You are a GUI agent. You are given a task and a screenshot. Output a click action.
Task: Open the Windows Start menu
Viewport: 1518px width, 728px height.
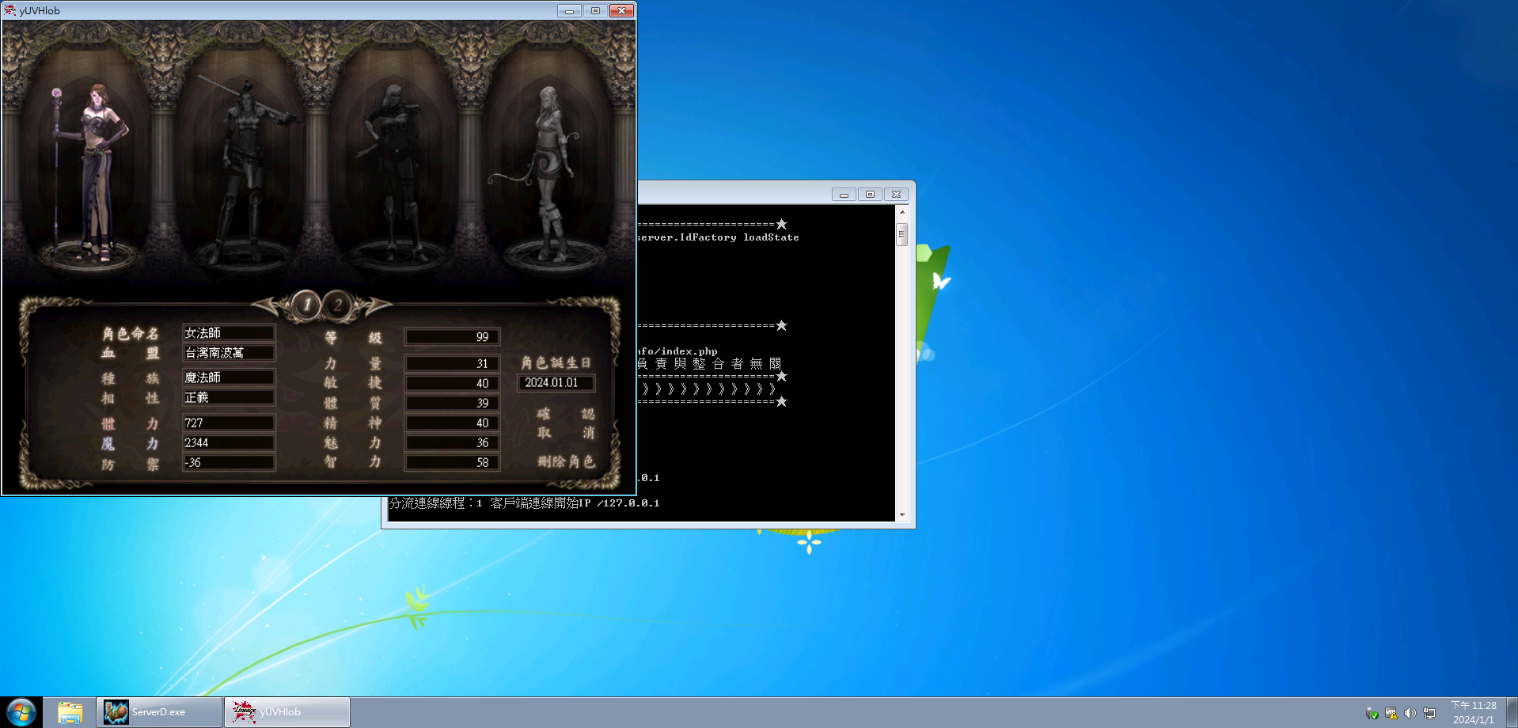pos(21,712)
